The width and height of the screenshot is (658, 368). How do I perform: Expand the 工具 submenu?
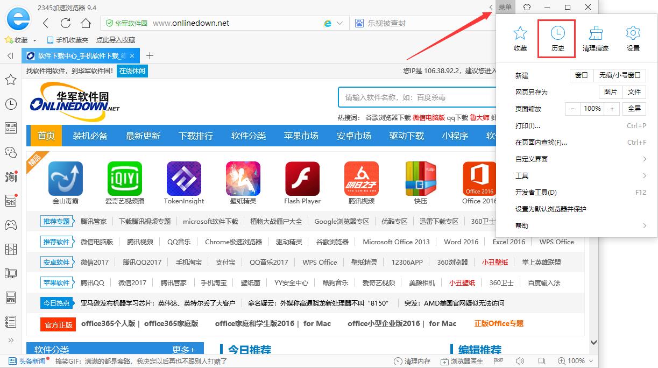click(x=522, y=175)
